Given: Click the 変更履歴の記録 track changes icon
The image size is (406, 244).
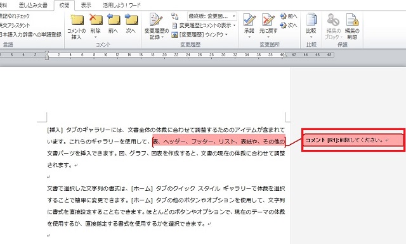Looking at the screenshot, I should coord(156,20).
